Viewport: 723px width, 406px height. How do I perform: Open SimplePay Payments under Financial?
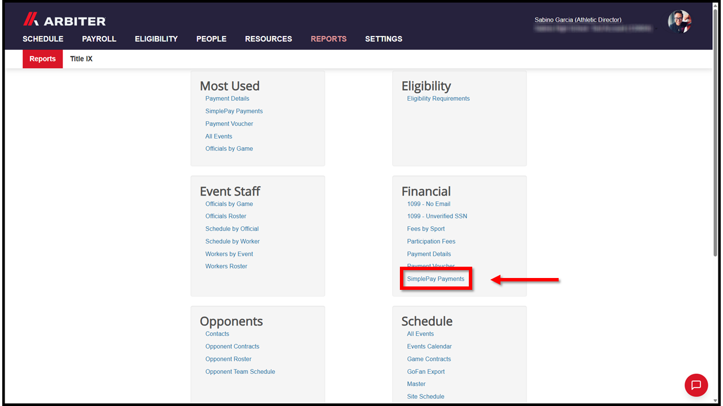pos(435,279)
